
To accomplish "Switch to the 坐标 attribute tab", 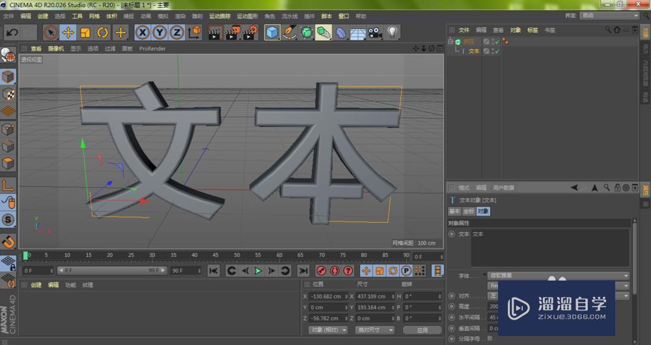I will pyautogui.click(x=469, y=212).
